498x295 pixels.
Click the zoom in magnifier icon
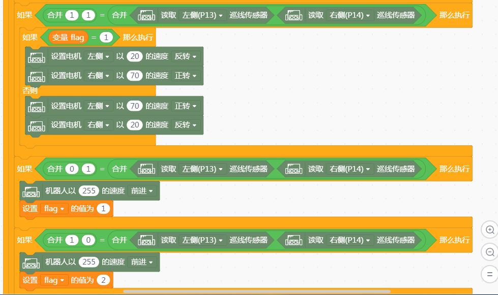pos(490,230)
